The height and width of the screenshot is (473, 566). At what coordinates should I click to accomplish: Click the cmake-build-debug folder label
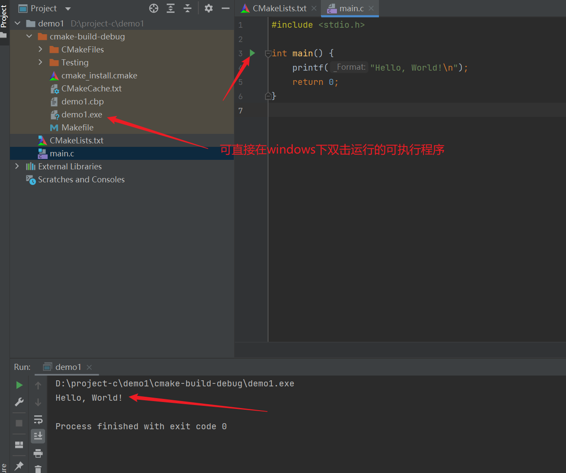[x=87, y=36]
